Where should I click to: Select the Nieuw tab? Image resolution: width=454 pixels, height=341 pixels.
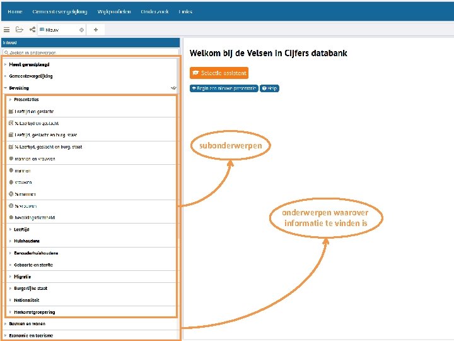(x=61, y=30)
